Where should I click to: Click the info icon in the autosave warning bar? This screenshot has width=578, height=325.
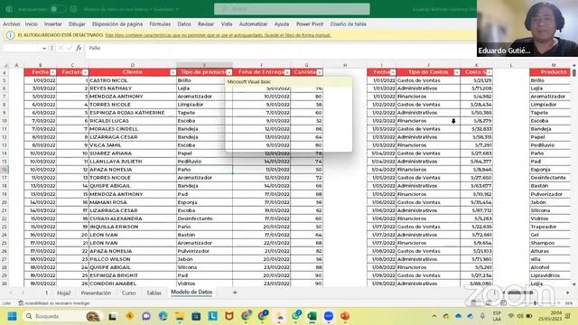[x=10, y=35]
